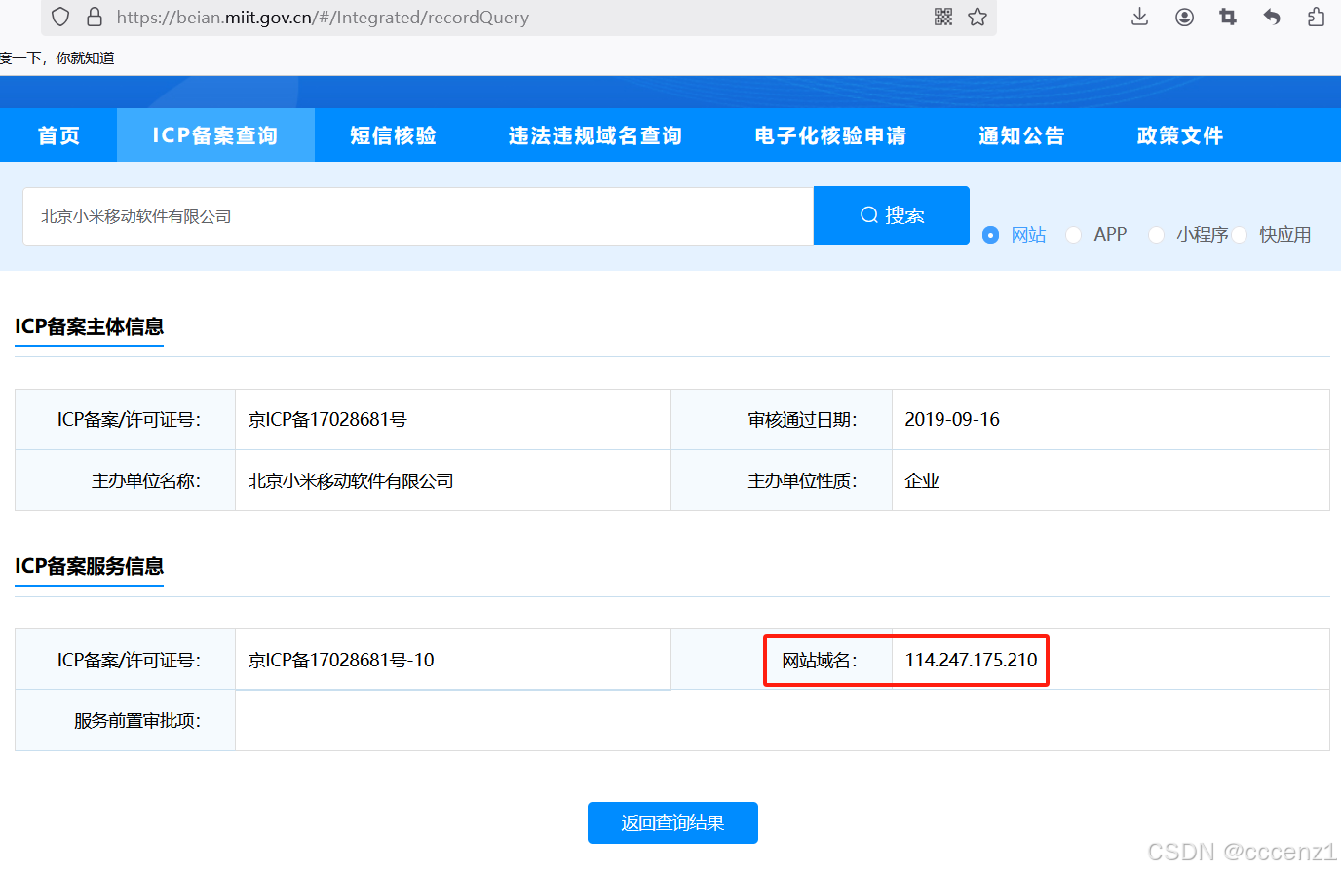1341x874 pixels.
Task: Open the QR code icon in address bar
Action: [x=943, y=17]
